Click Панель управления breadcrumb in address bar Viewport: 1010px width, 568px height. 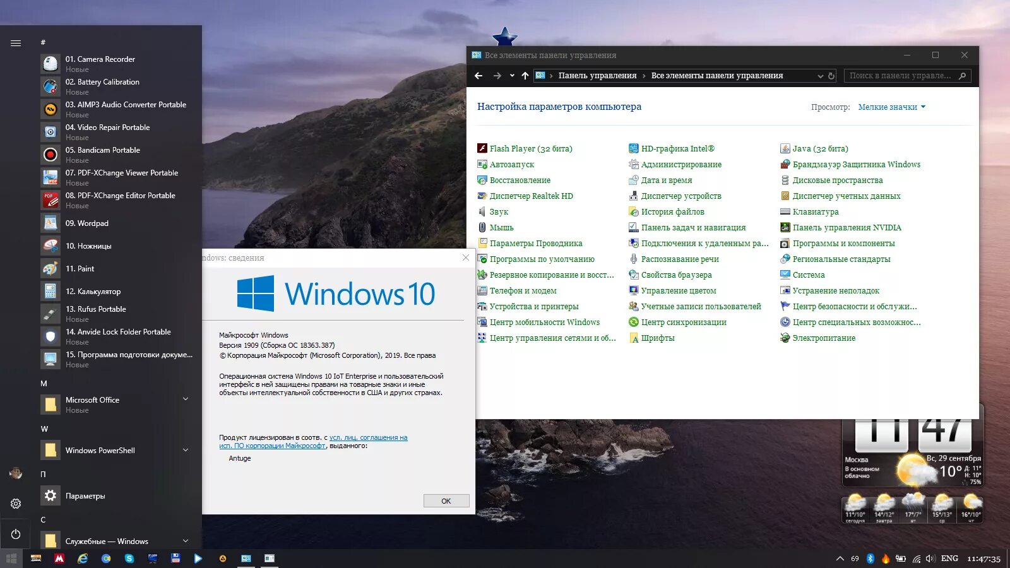pos(597,76)
